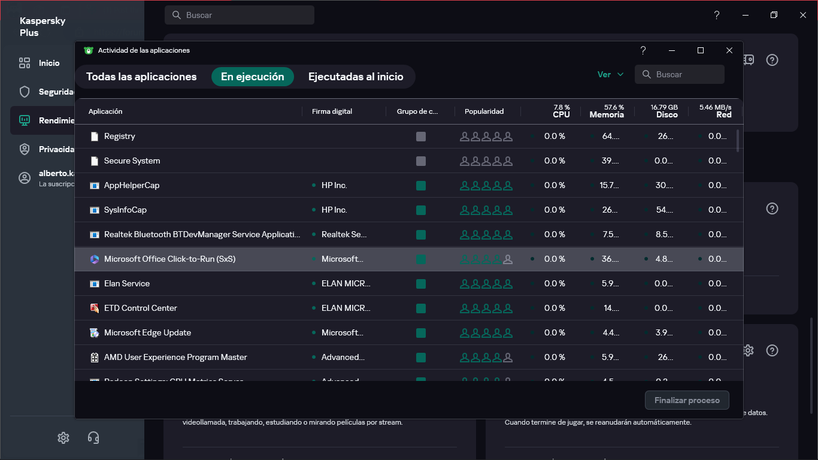Expand the Ver dropdown menu

[610, 74]
